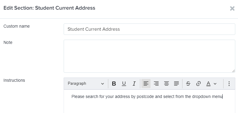Toggle left alignment button
This screenshot has height=113, width=238.
[146, 84]
